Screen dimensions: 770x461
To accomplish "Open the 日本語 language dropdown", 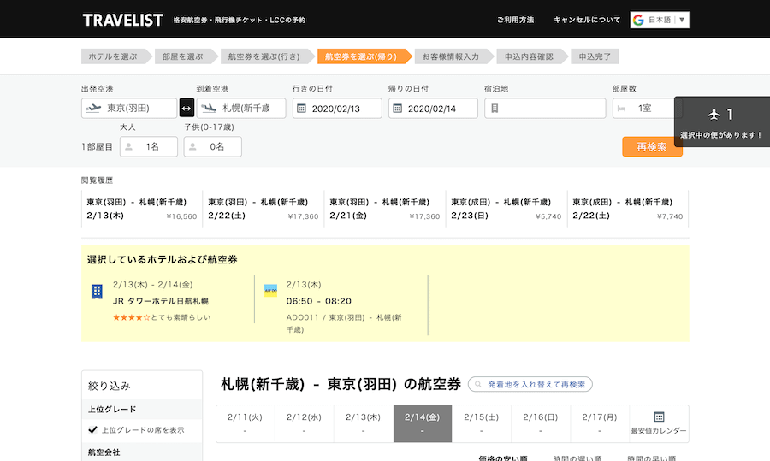I will 660,21.
